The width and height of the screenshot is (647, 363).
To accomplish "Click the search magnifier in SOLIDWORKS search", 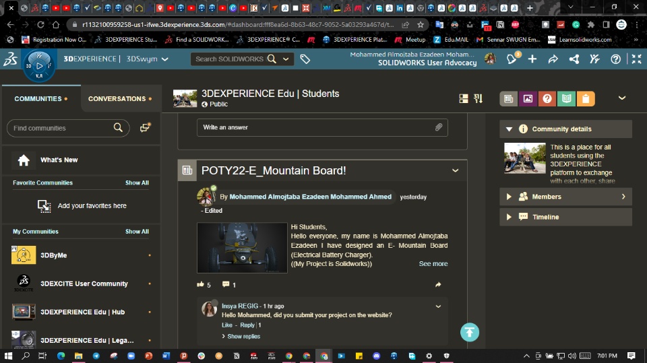I will (x=272, y=59).
